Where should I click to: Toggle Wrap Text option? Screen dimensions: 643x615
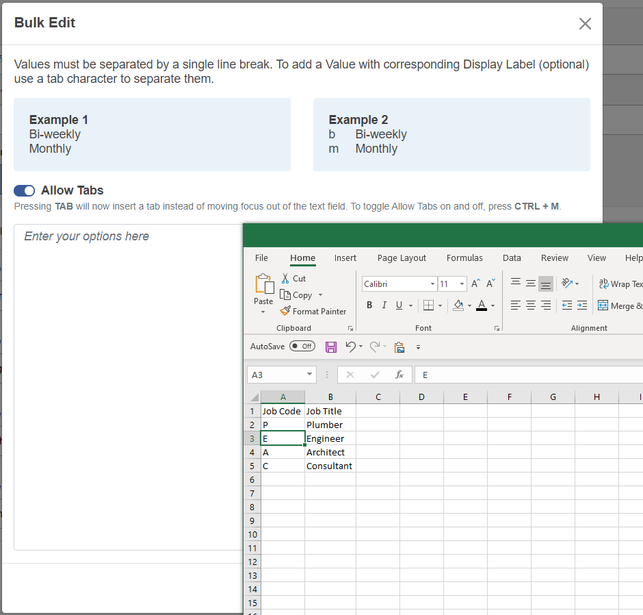pos(620,284)
